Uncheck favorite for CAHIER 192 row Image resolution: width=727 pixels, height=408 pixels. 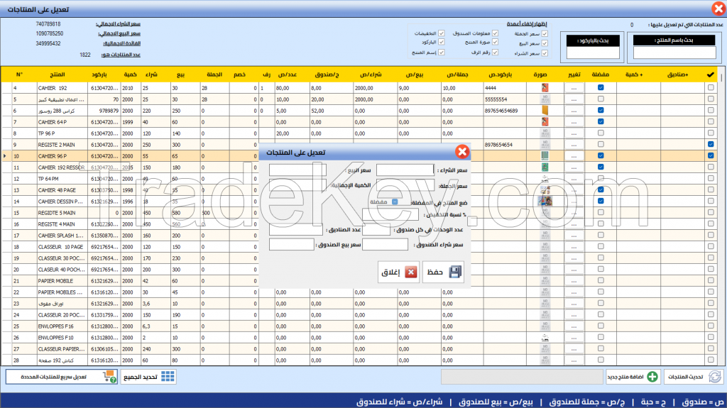pos(601,87)
